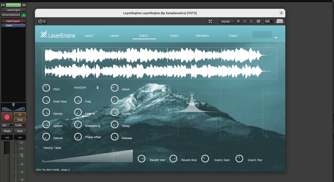Click the latency clock icon showing 0

[42, 21]
